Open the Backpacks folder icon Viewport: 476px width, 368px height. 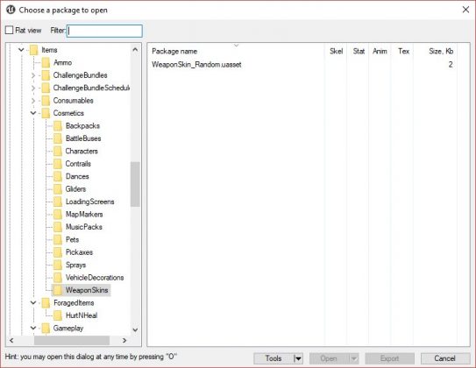[58, 126]
